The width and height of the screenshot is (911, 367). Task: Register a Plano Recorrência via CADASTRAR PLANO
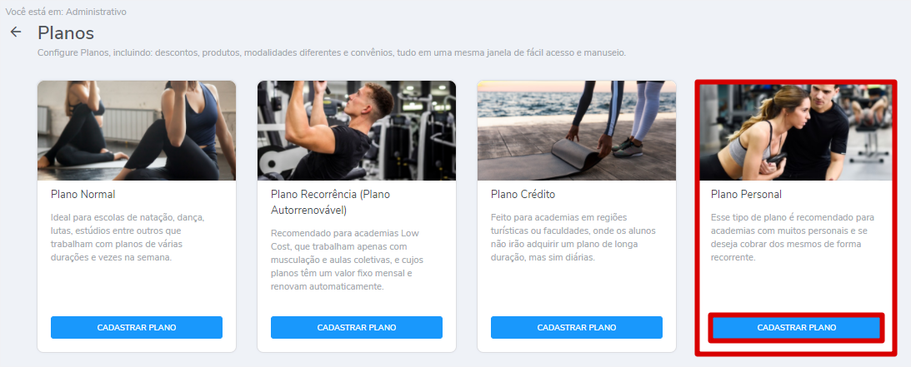pos(357,328)
